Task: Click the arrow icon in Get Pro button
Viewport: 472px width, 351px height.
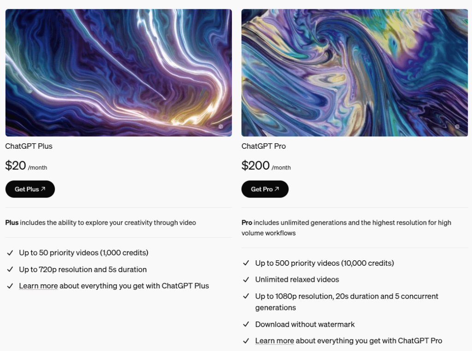Action: (x=277, y=189)
